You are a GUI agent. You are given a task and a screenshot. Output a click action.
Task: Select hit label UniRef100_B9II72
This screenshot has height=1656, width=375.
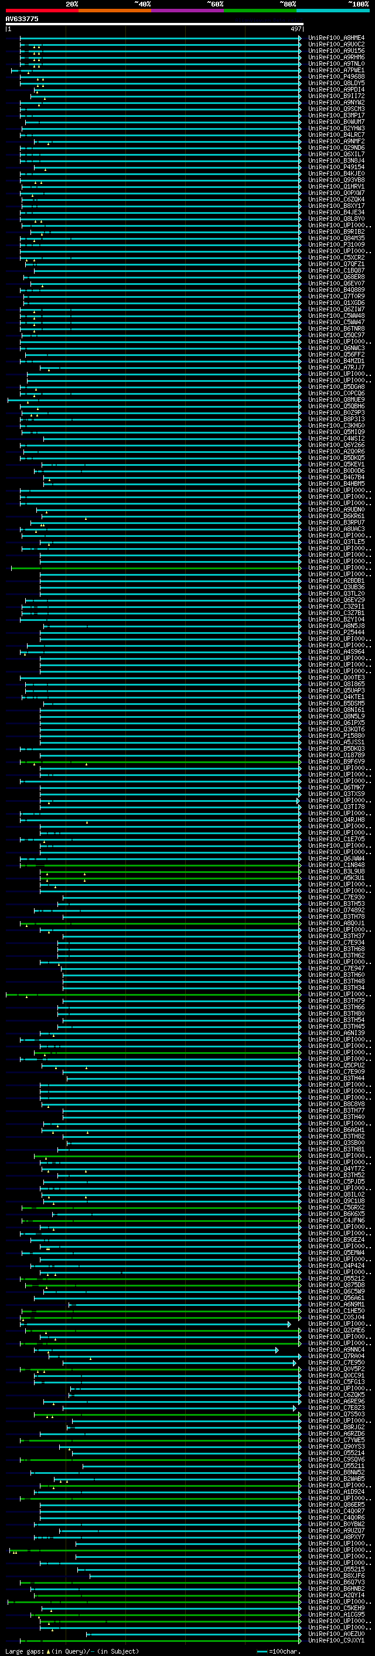(x=336, y=96)
